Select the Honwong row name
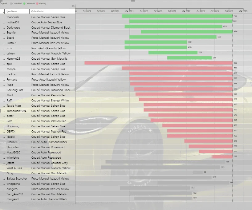252x210 pixels. click(x=13, y=126)
